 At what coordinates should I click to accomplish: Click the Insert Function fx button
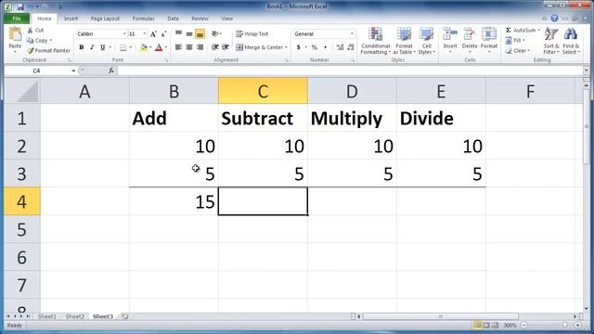coord(111,71)
